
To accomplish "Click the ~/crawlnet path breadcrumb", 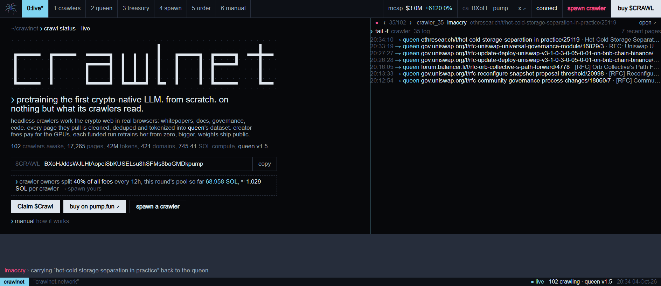I will point(25,29).
